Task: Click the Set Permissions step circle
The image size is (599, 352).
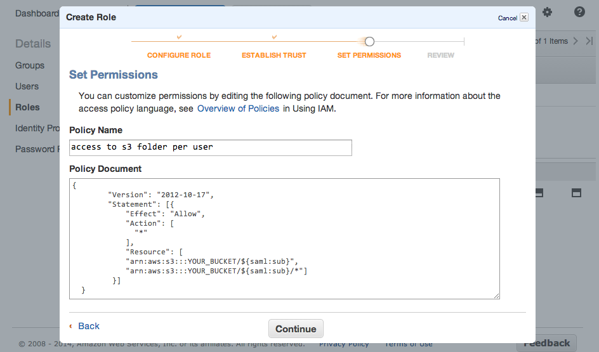Action: coord(369,42)
